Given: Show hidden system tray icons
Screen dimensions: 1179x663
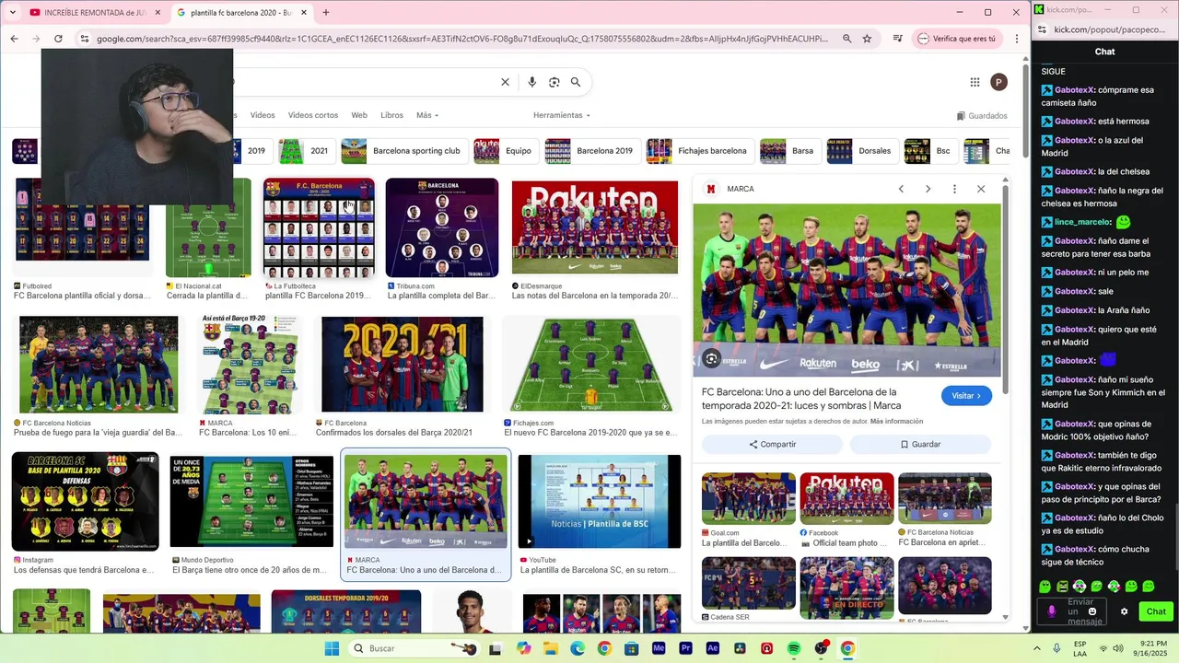Looking at the screenshot, I should (x=1036, y=648).
